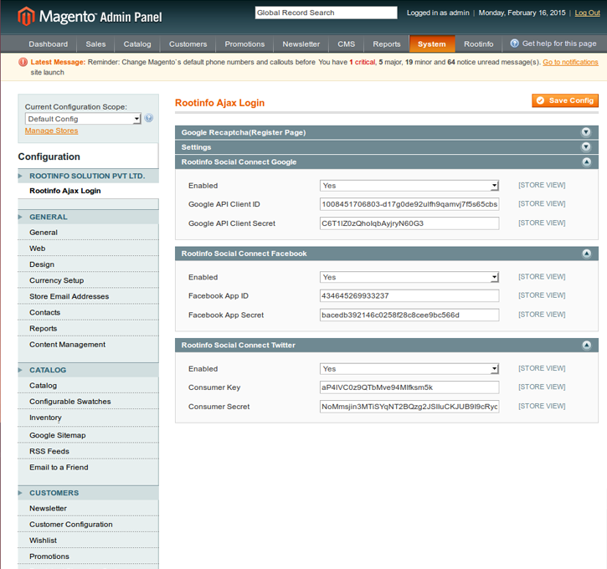Toggle ROOTINFO SOLUTION PVT LTD. sidebar group
The height and width of the screenshot is (569, 607).
coord(88,176)
